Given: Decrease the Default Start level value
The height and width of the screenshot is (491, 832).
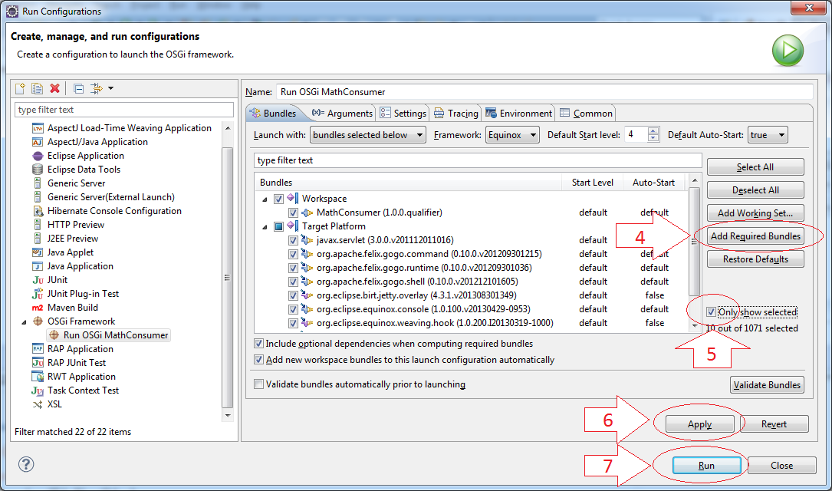Looking at the screenshot, I should (653, 139).
